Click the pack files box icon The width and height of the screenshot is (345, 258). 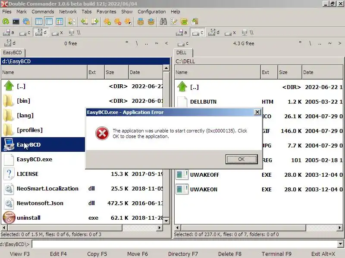141,21
